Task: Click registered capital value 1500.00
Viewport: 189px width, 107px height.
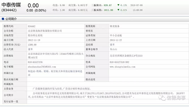Action: (x=32, y=45)
